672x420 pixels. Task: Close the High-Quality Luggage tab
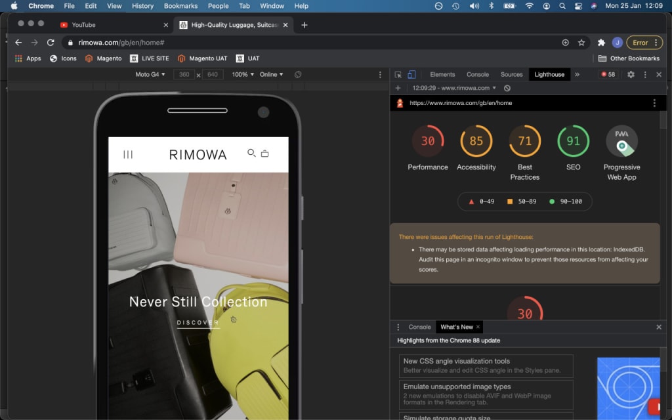click(x=285, y=25)
